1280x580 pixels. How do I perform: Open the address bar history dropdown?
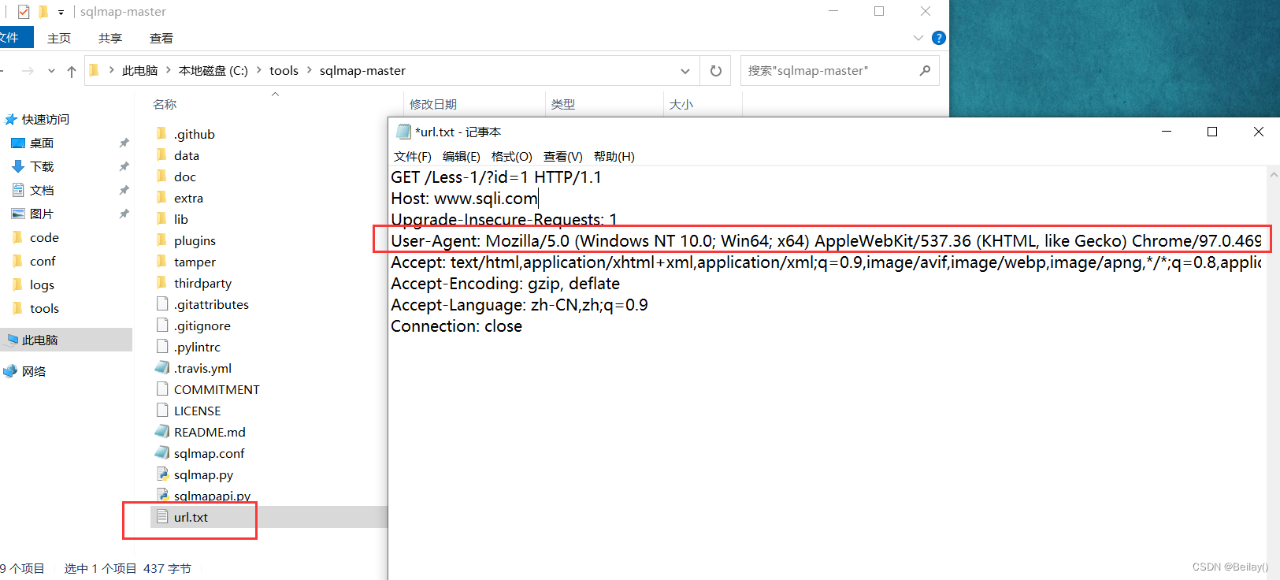pyautogui.click(x=685, y=71)
